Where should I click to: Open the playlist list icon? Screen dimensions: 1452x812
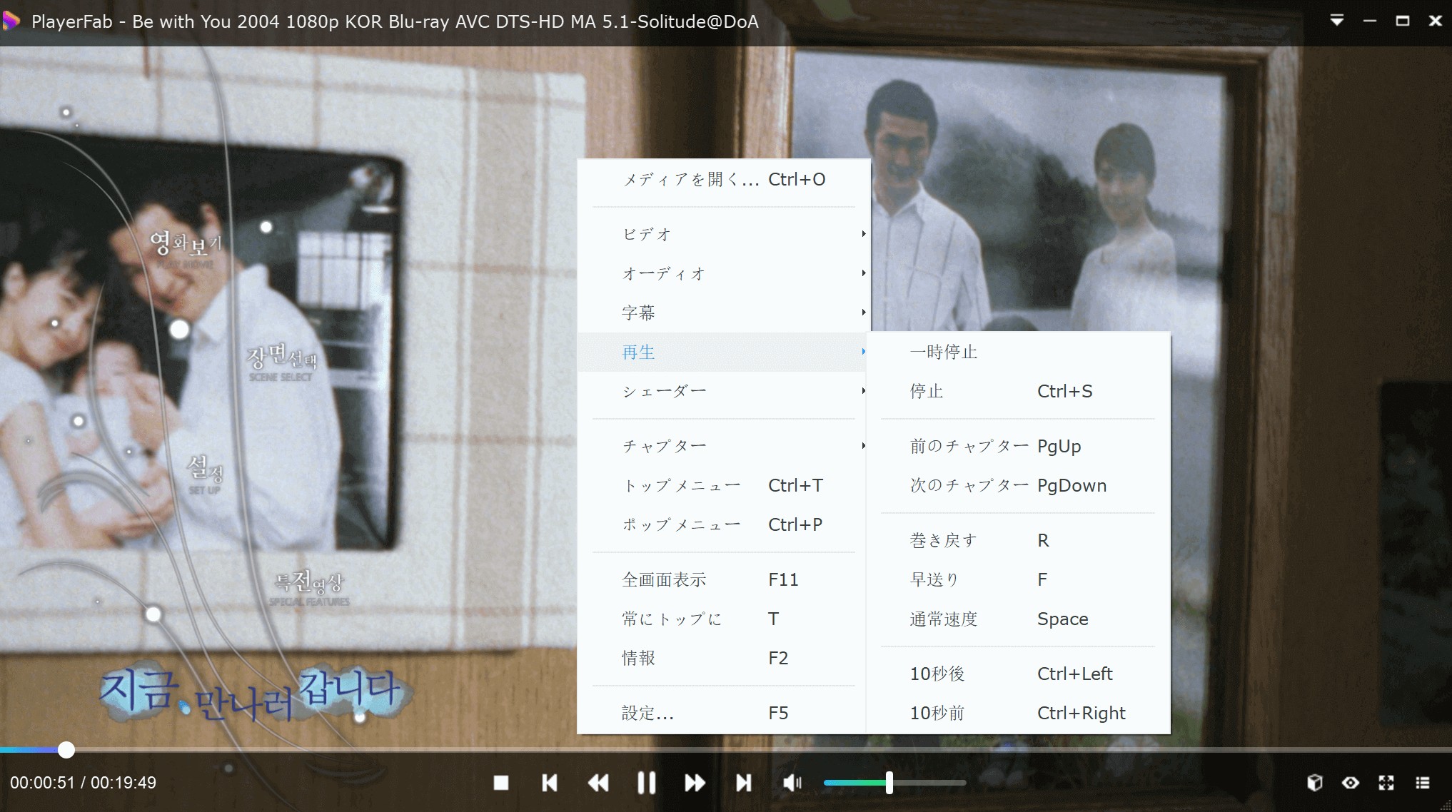pos(1422,783)
